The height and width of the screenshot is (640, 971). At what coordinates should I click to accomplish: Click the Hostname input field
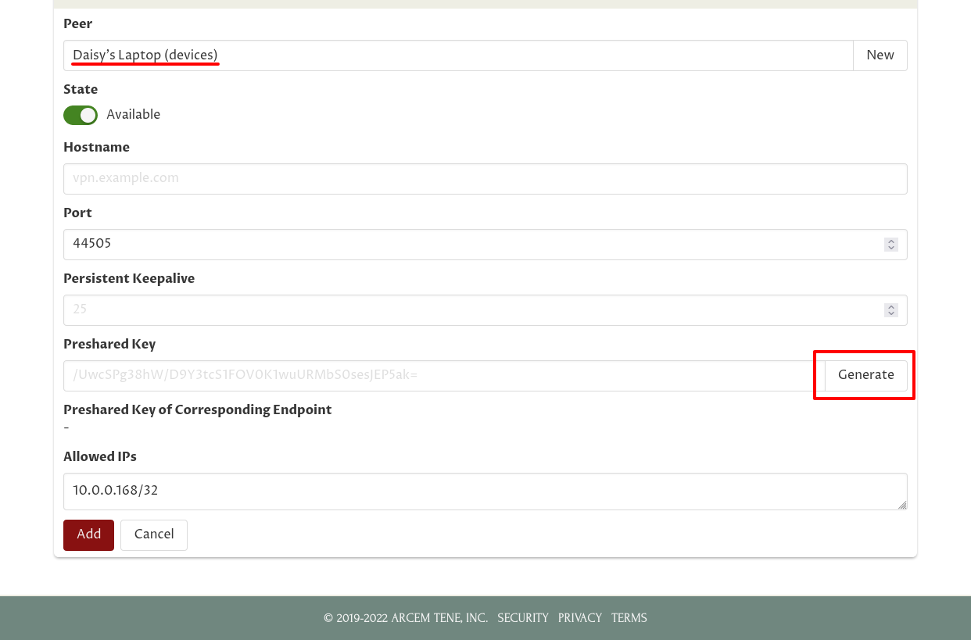tap(485, 179)
